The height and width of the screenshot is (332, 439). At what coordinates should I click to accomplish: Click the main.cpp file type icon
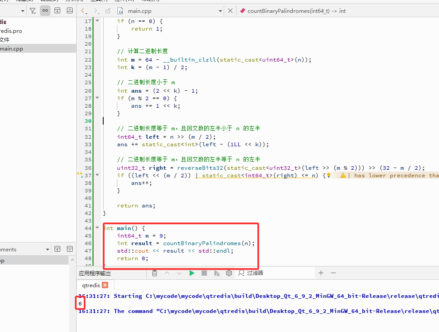(120, 11)
